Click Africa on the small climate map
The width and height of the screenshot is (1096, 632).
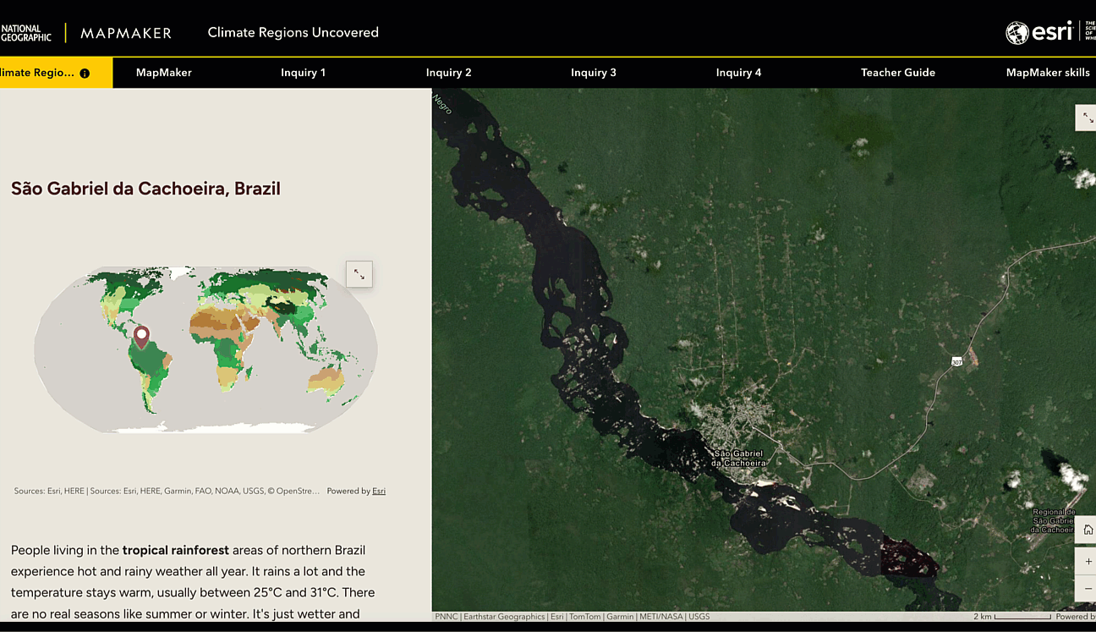click(x=224, y=347)
